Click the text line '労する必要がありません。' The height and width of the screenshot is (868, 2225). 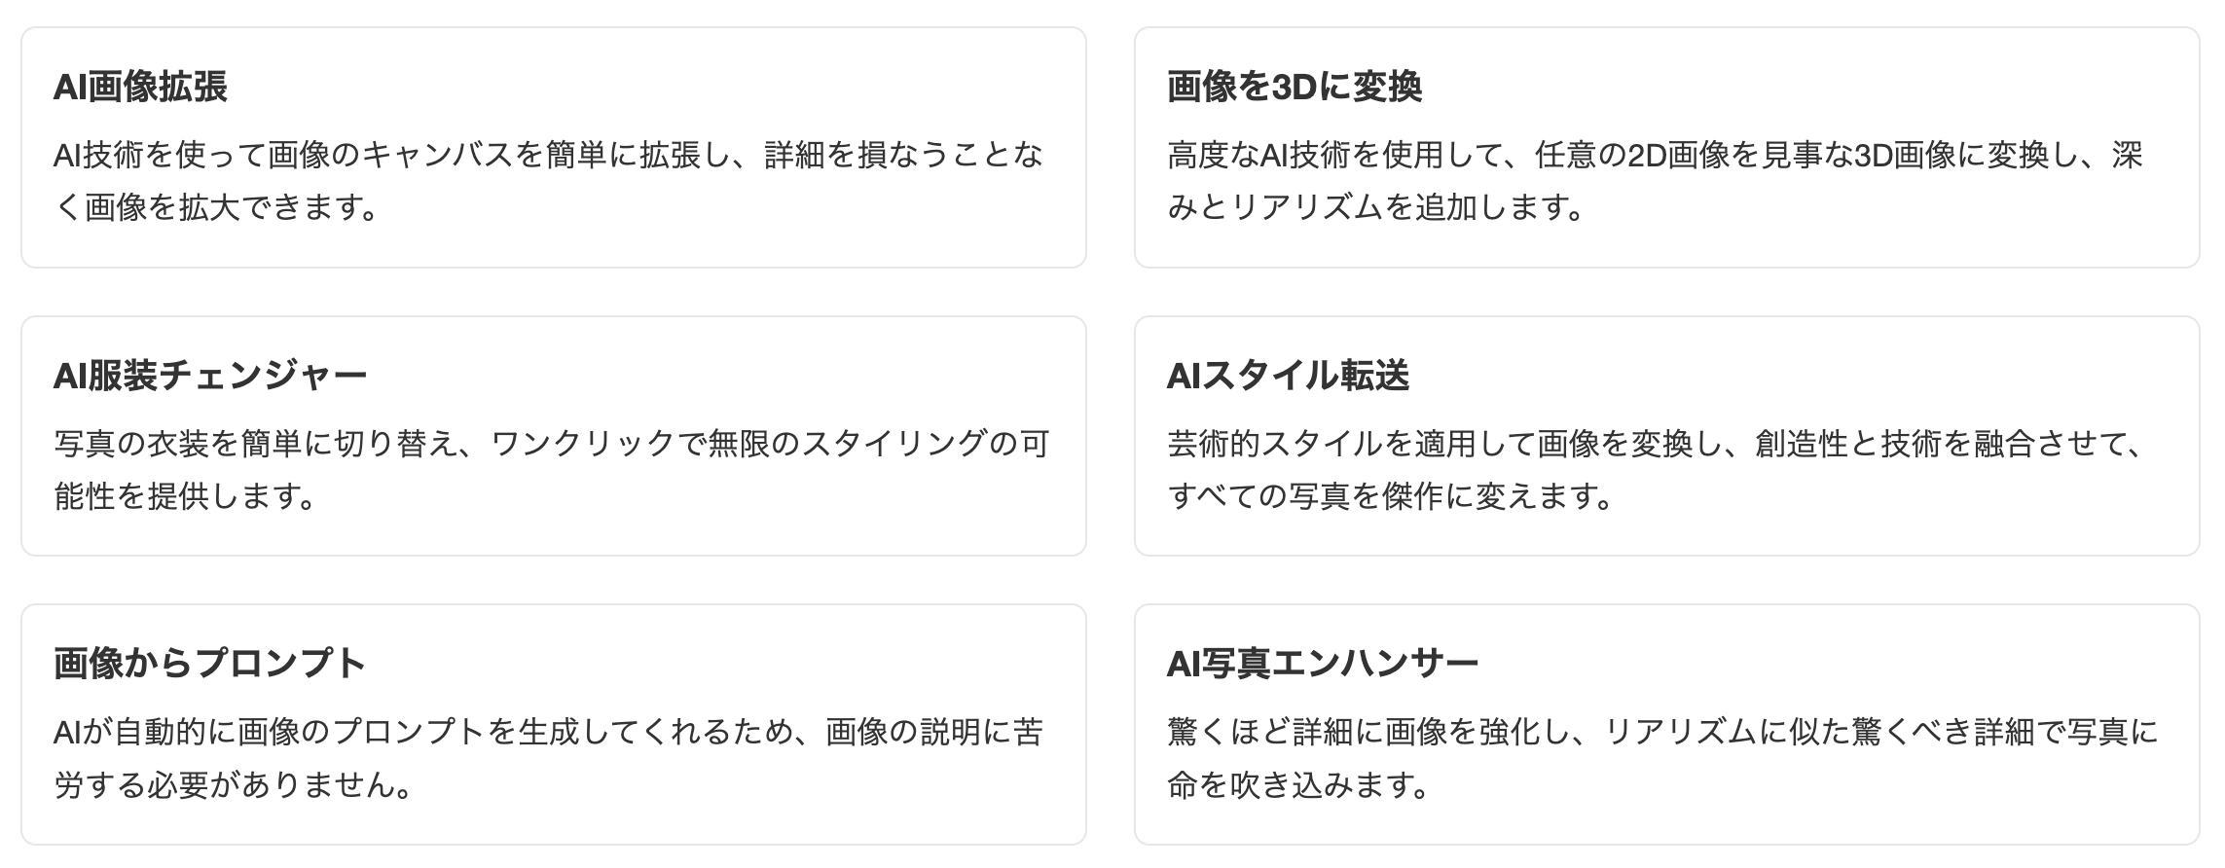click(232, 785)
